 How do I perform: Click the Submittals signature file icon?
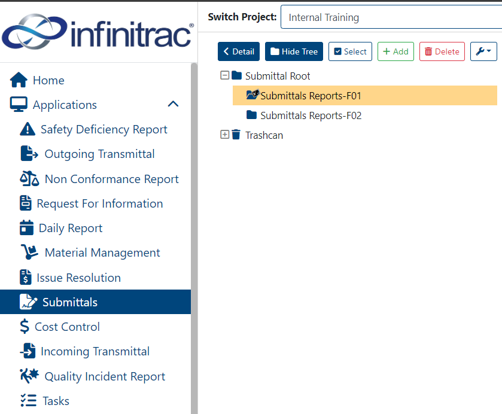[29, 302]
